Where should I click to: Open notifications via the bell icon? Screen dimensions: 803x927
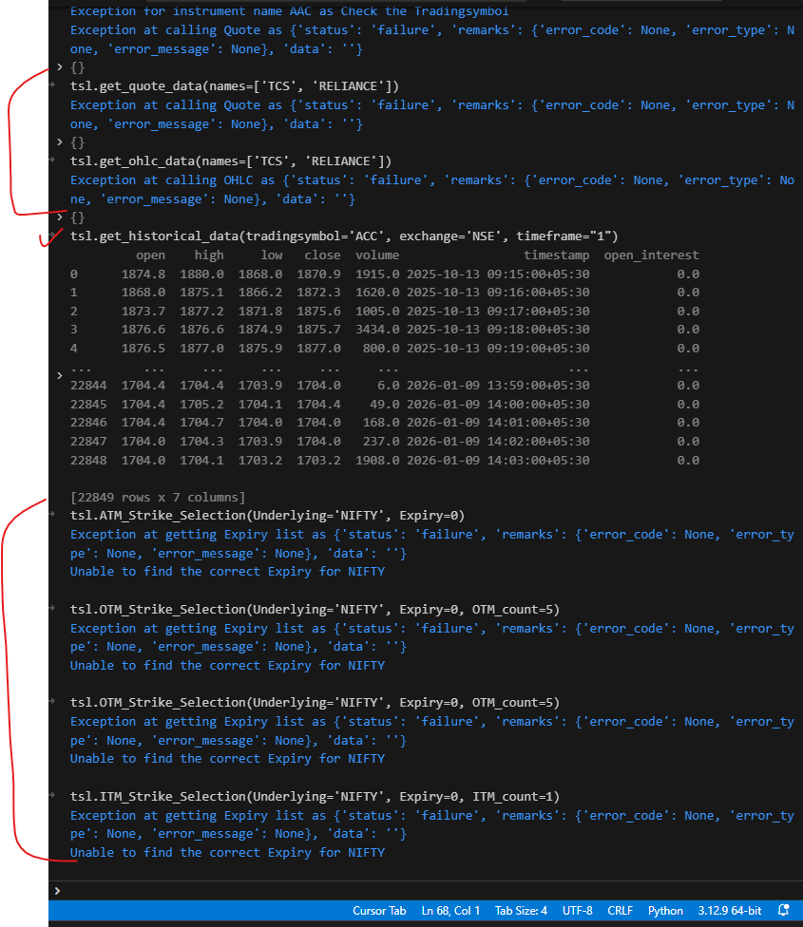[784, 911]
